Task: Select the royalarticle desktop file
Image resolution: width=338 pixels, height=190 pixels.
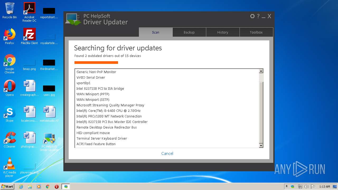Action: pyautogui.click(x=49, y=39)
